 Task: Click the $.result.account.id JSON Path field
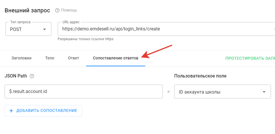(x=84, y=92)
